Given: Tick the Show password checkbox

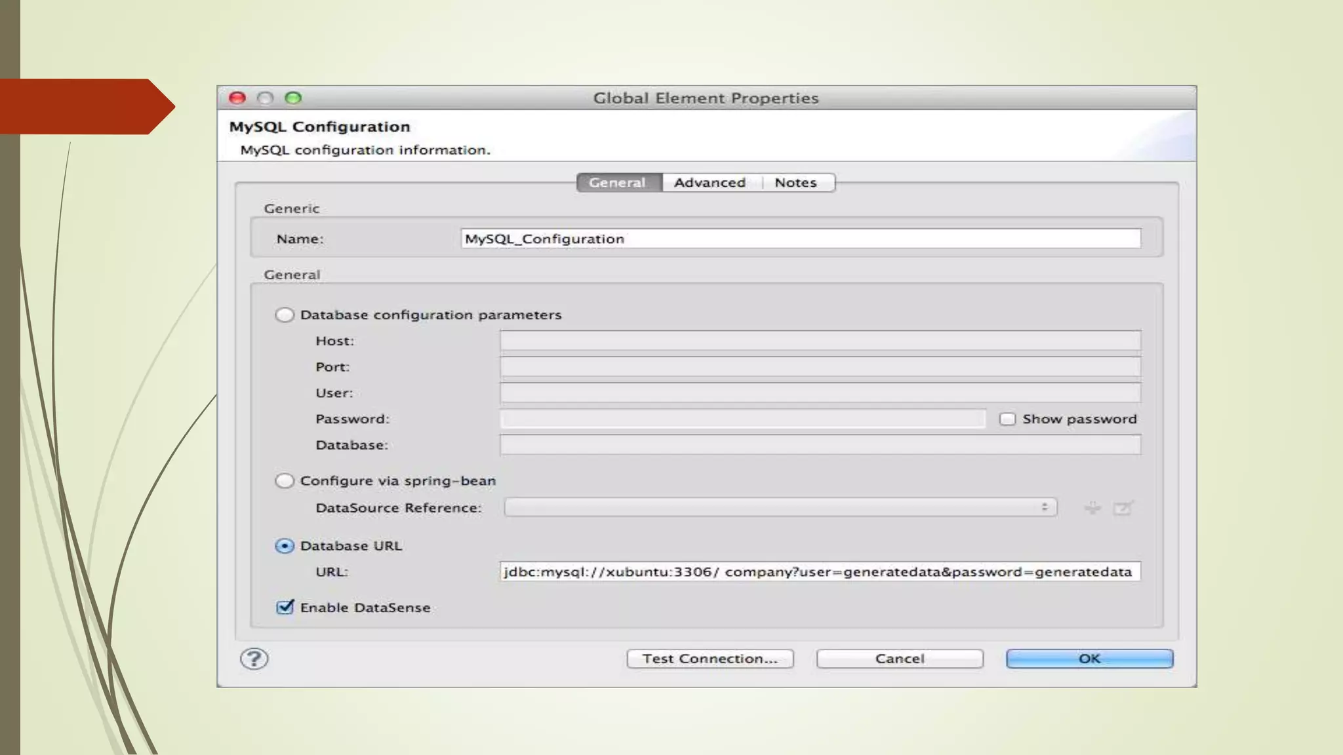Looking at the screenshot, I should [x=1007, y=419].
